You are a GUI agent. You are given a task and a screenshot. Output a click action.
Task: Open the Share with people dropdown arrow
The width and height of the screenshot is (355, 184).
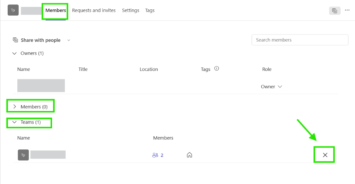tap(69, 40)
